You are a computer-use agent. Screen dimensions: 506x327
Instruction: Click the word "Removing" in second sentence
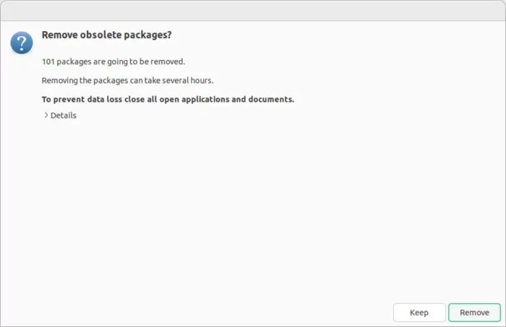coord(60,80)
